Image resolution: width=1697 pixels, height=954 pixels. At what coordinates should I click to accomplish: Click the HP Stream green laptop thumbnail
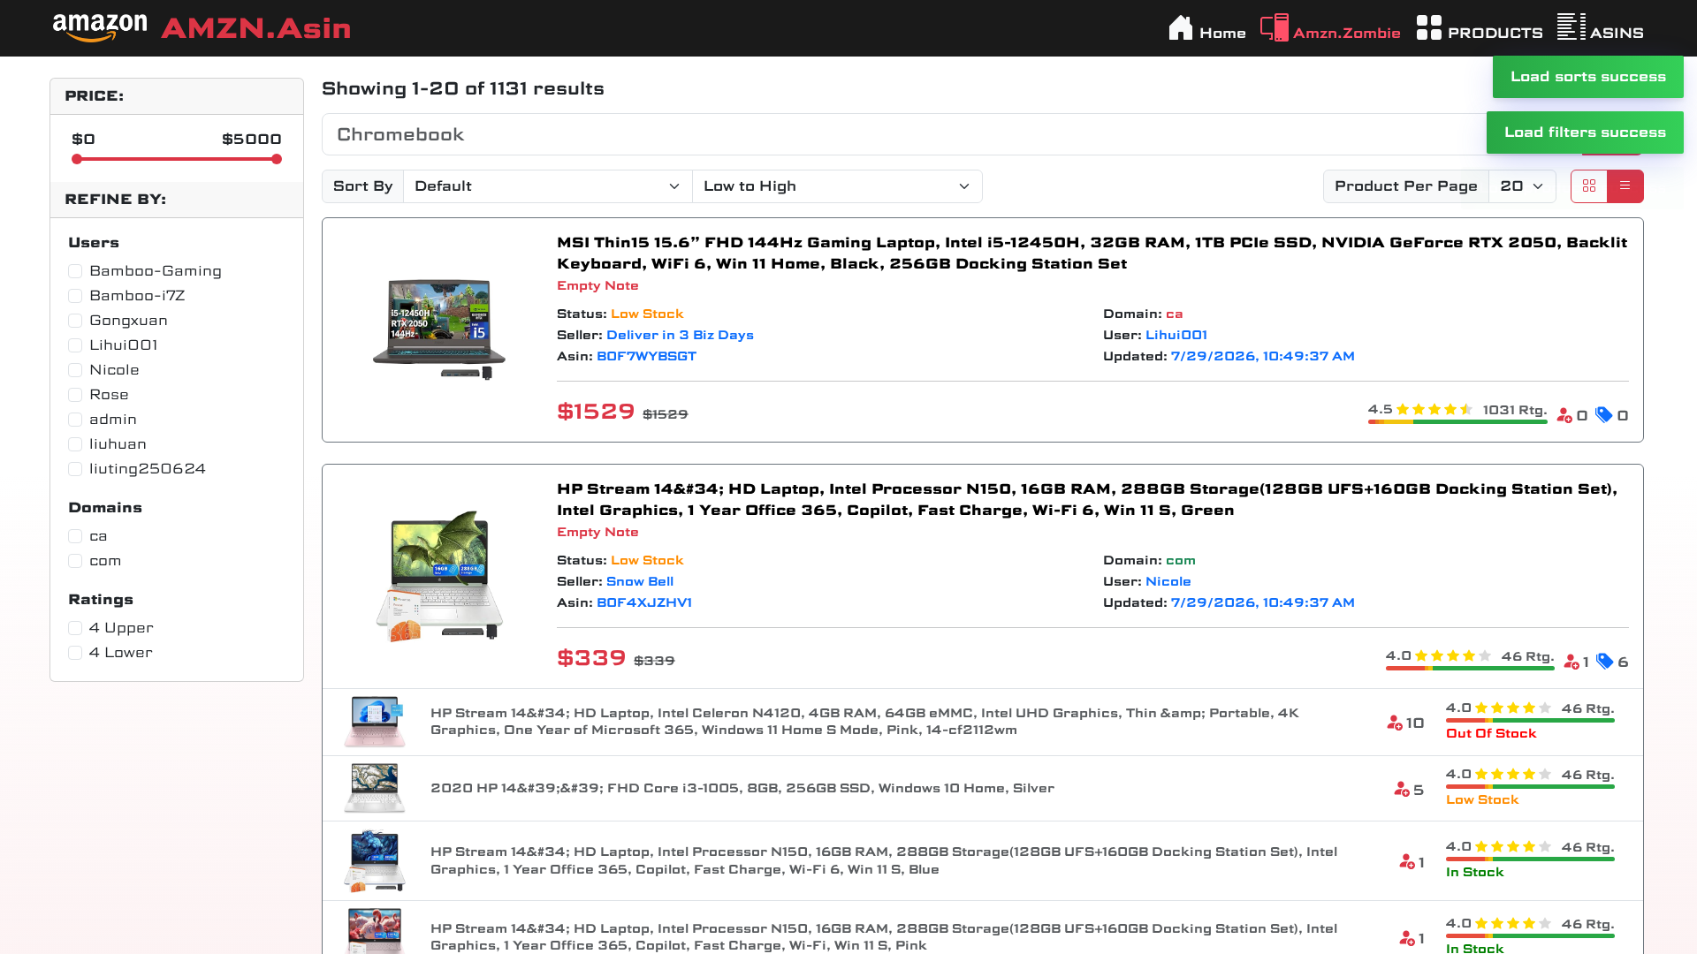[439, 576]
